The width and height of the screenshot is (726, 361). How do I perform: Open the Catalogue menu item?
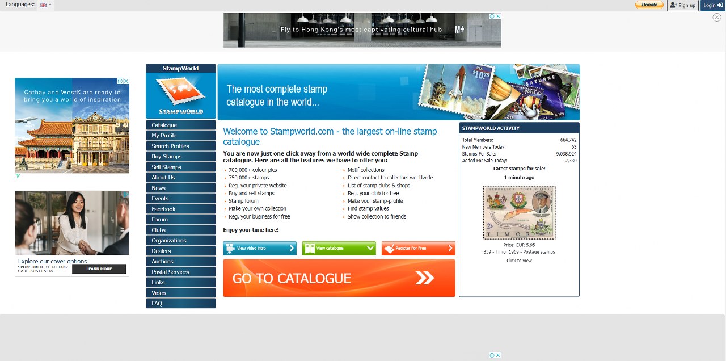click(181, 125)
